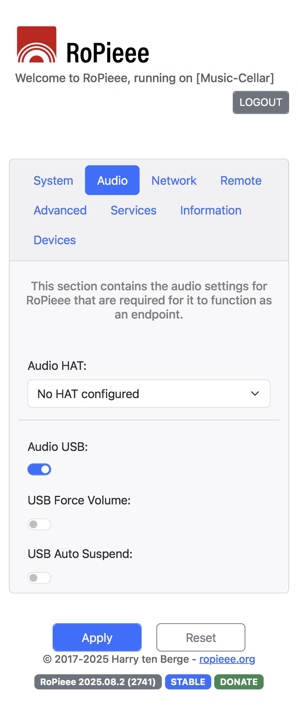Open the Audio HAT dropdown

149,394
